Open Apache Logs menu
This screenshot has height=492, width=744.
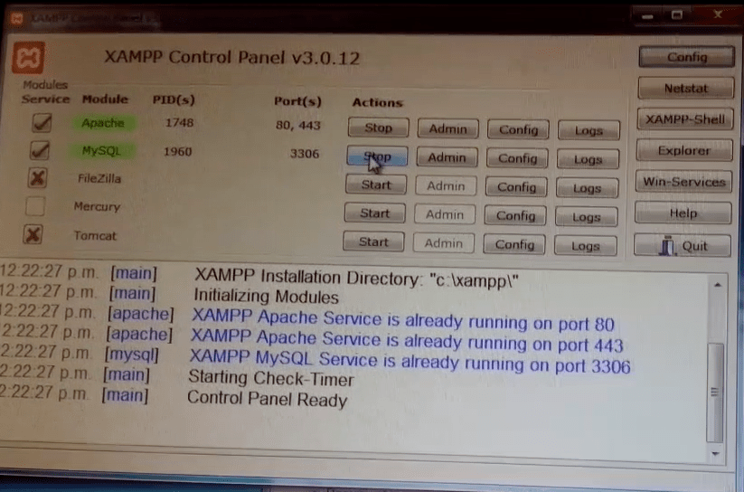(x=589, y=130)
